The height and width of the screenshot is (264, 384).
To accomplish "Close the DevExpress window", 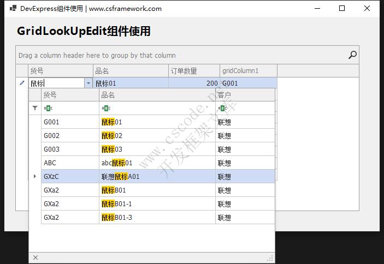I will tap(367, 8).
